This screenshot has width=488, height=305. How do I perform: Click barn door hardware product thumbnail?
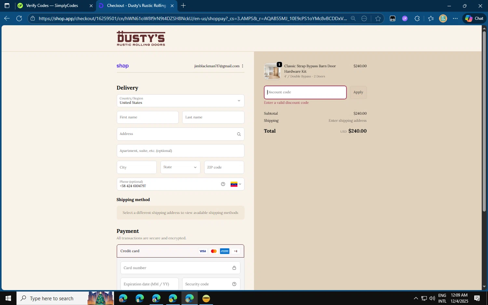[272, 71]
